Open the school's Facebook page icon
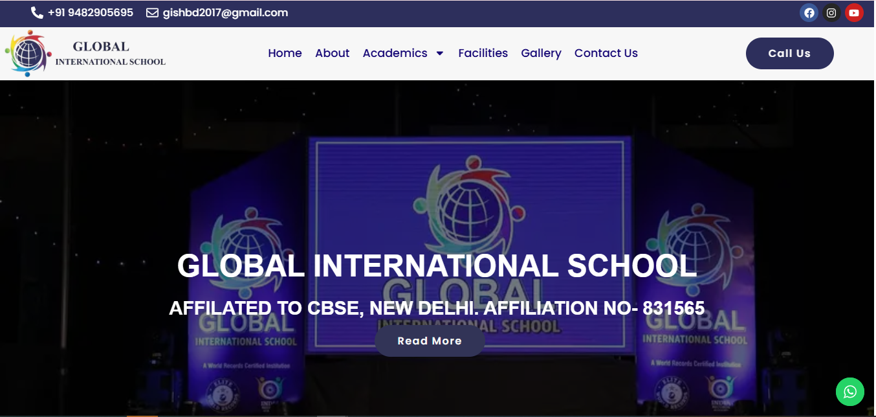This screenshot has width=876, height=417. (809, 13)
